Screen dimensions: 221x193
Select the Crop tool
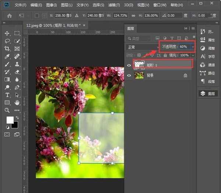tap(7, 49)
